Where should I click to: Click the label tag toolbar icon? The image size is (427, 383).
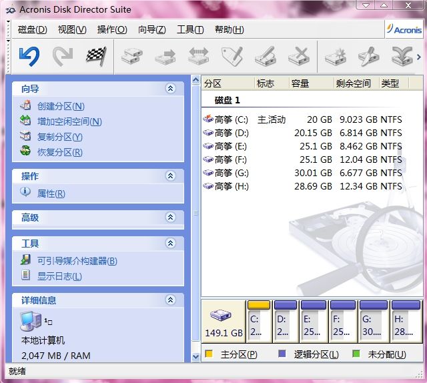point(232,56)
